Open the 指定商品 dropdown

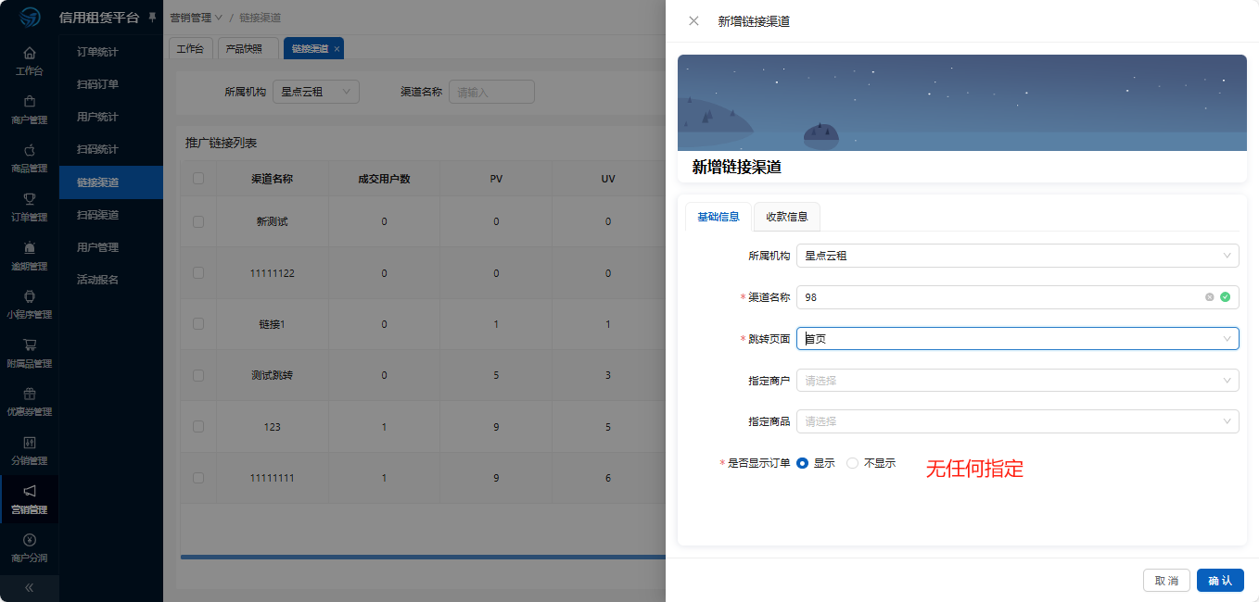[1017, 421]
